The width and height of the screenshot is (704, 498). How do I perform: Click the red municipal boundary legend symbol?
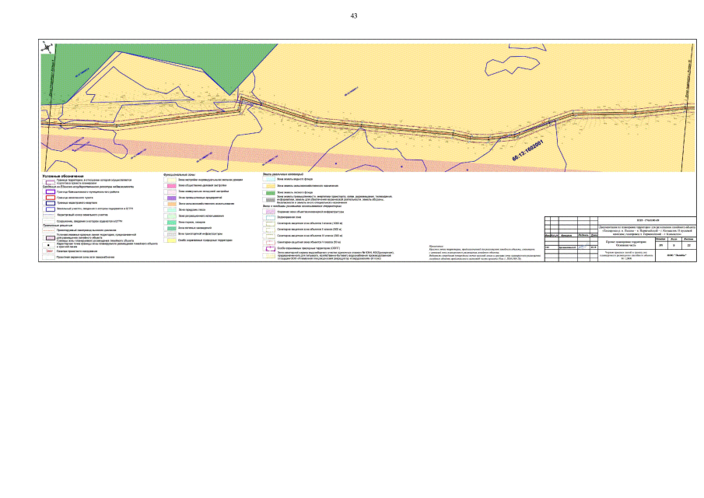pos(50,198)
